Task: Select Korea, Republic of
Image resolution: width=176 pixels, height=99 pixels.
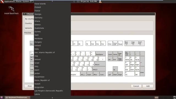Action: pyautogui.click(x=52, y=80)
